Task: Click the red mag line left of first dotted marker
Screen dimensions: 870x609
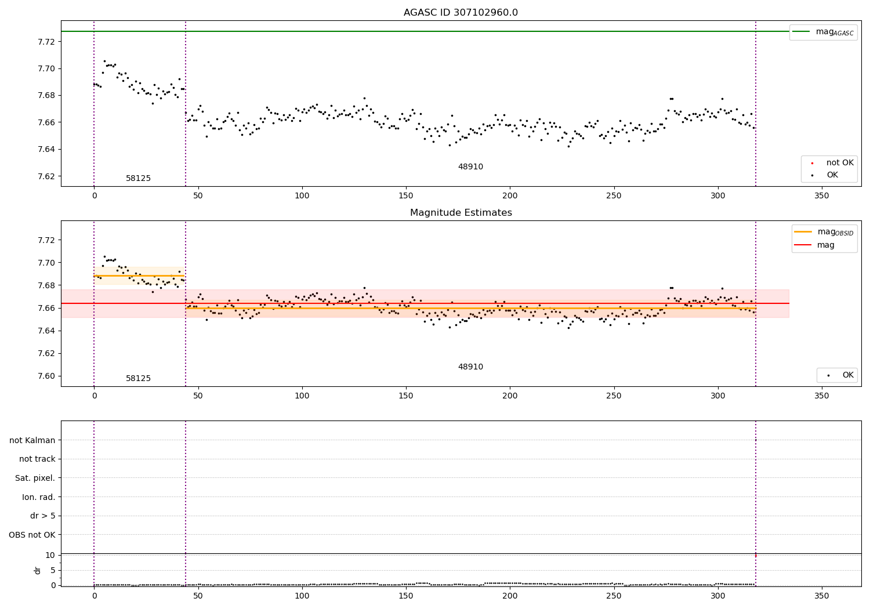Action: click(x=77, y=303)
